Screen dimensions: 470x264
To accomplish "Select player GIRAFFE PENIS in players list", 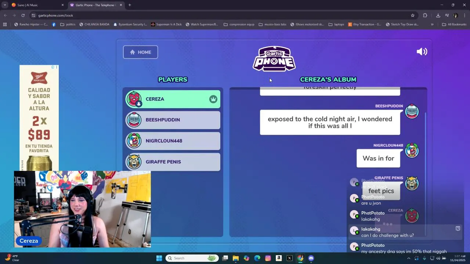I will (x=173, y=162).
